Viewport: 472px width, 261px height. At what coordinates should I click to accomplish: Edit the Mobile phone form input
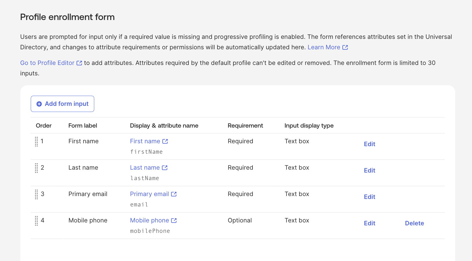[x=369, y=223]
